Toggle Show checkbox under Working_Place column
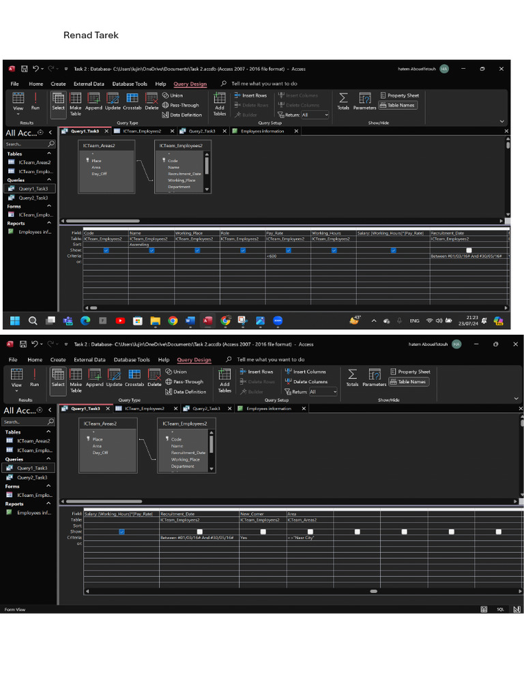The image size is (524, 698). (197, 250)
